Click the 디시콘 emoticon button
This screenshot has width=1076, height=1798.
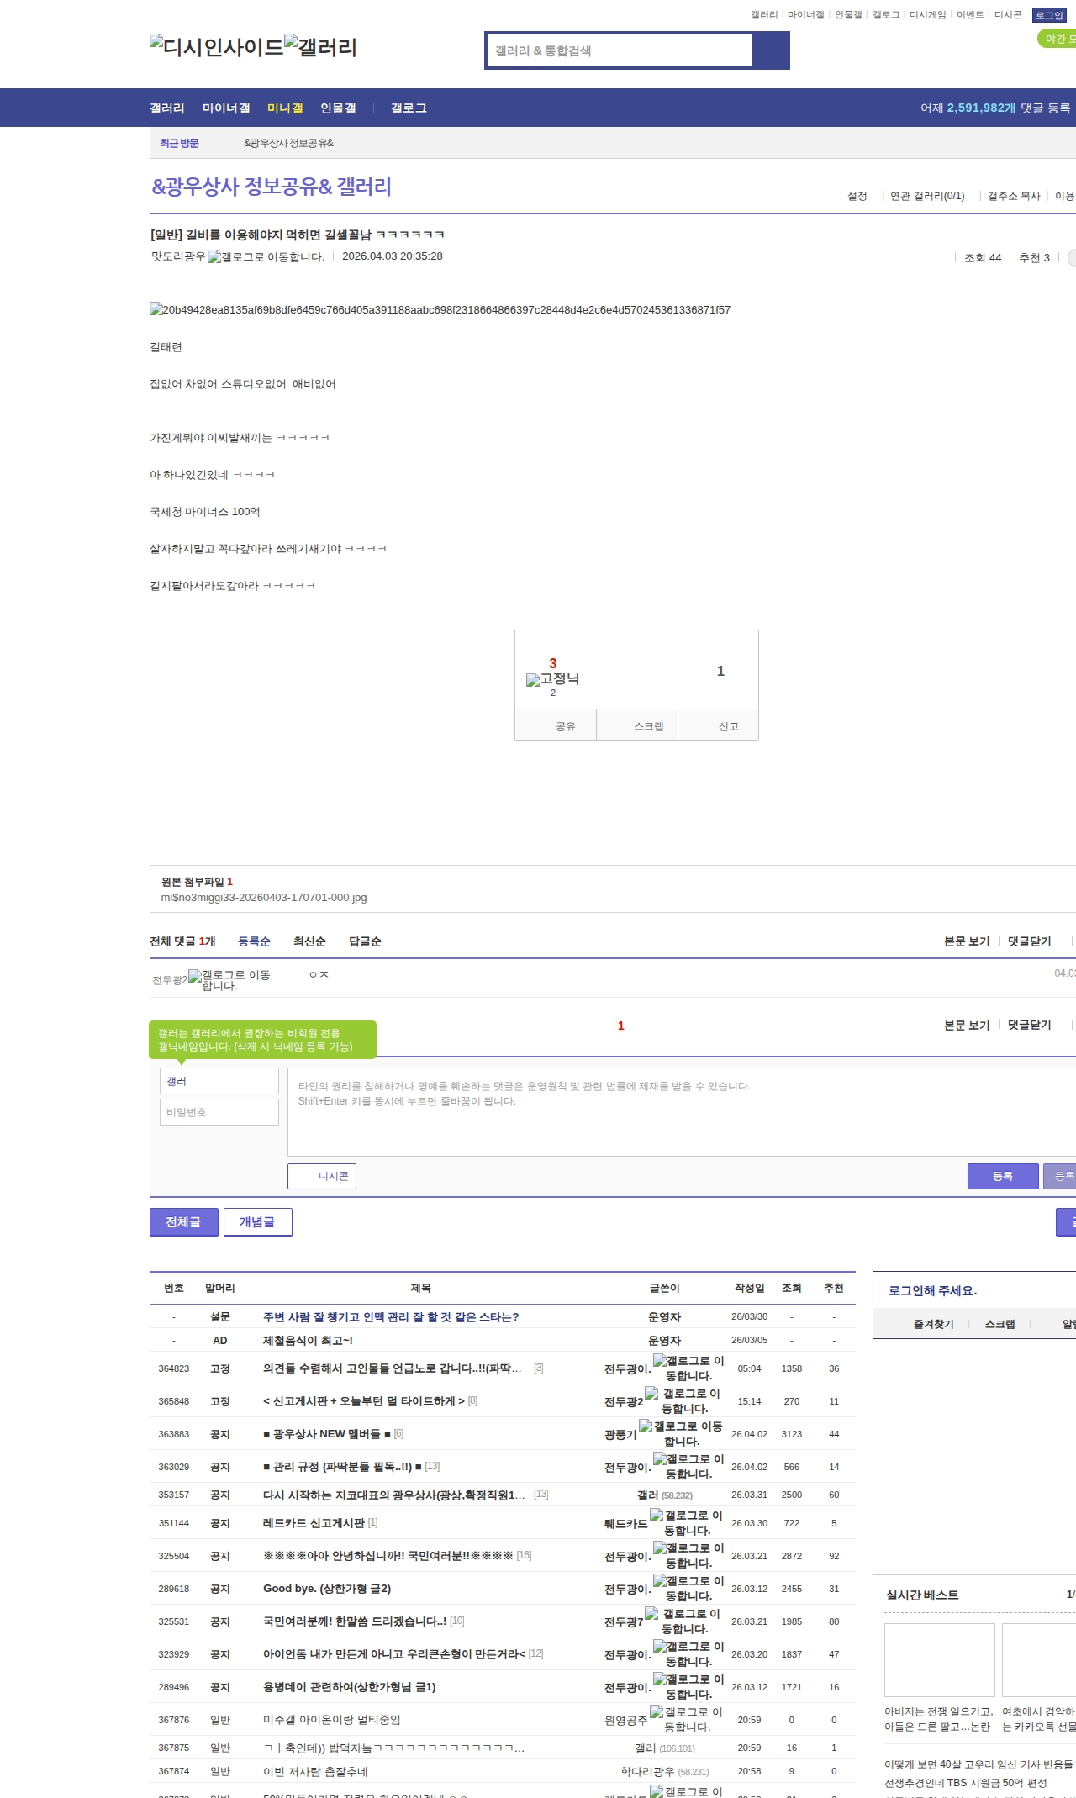click(x=322, y=1176)
